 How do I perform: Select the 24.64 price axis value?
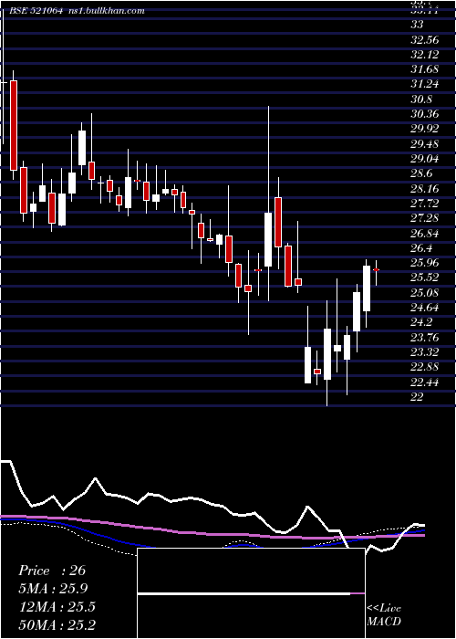point(425,308)
